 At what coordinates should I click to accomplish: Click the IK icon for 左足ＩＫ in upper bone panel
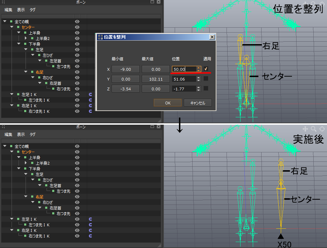pyautogui.click(x=90, y=95)
